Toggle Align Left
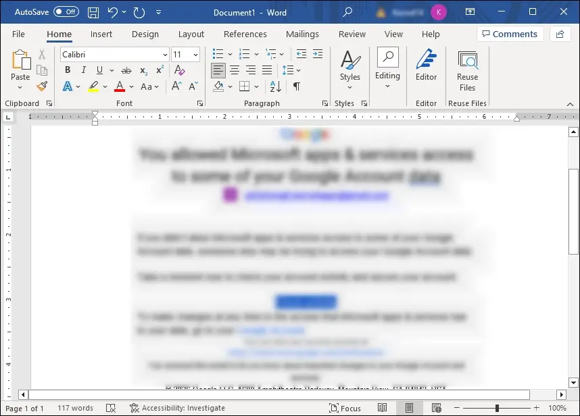The image size is (580, 416). click(218, 70)
